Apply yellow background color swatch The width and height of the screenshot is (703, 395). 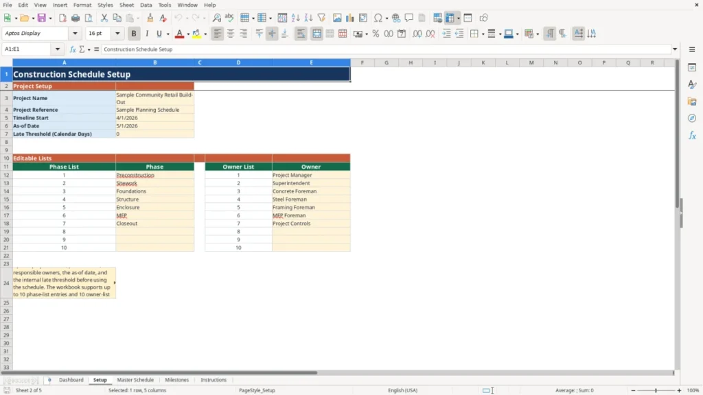(196, 34)
